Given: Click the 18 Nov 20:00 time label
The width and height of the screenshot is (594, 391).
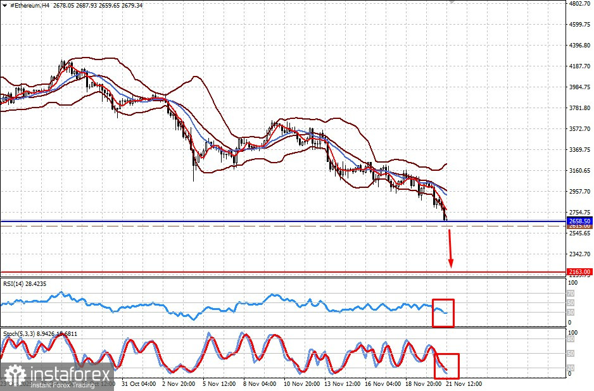Looking at the screenshot, I should pos(423,384).
